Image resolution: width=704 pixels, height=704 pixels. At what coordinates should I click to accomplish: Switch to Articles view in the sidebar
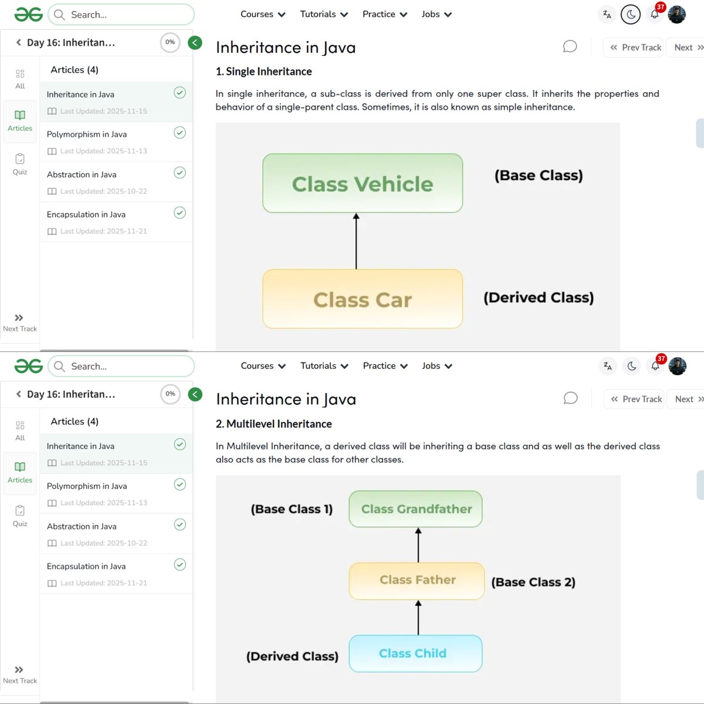pos(20,121)
